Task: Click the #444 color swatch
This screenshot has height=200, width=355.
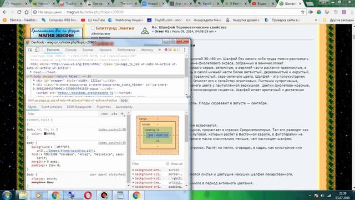Action: pos(45,133)
